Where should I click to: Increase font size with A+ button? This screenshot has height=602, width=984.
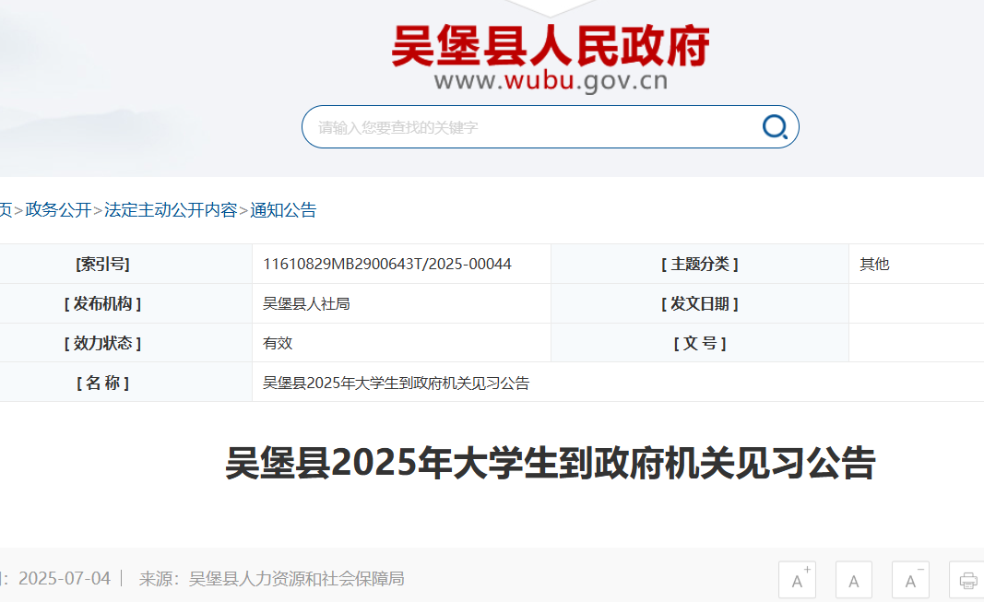798,580
